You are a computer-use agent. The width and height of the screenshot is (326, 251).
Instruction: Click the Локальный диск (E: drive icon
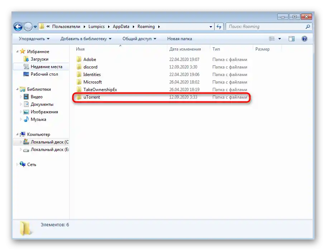26,150
